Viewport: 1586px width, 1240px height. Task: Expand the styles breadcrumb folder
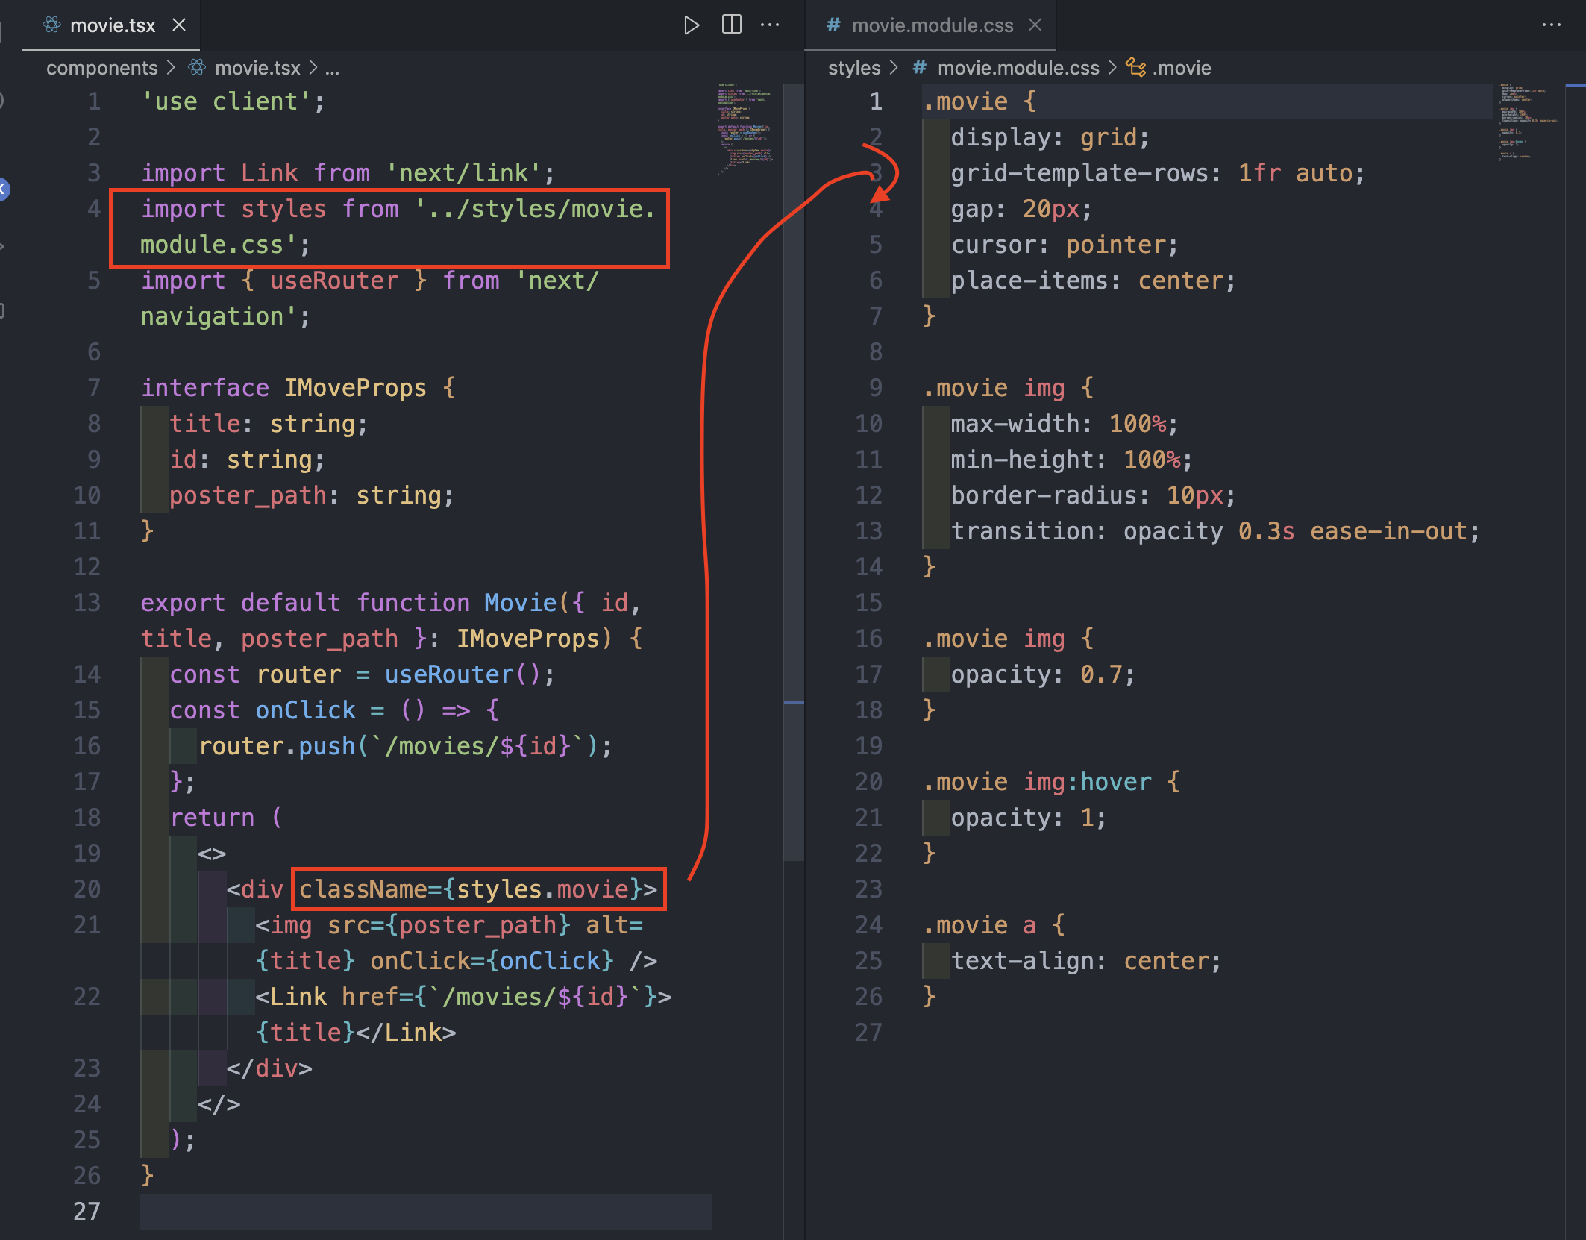point(854,68)
